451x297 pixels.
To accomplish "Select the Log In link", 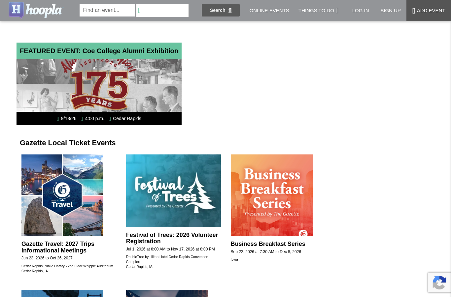I will click(361, 11).
